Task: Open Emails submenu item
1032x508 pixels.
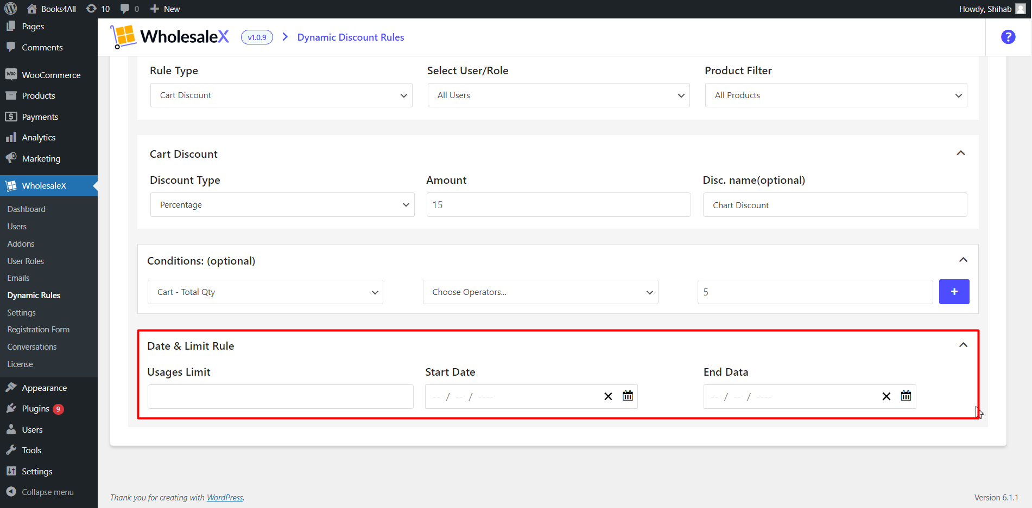Action: 18,278
